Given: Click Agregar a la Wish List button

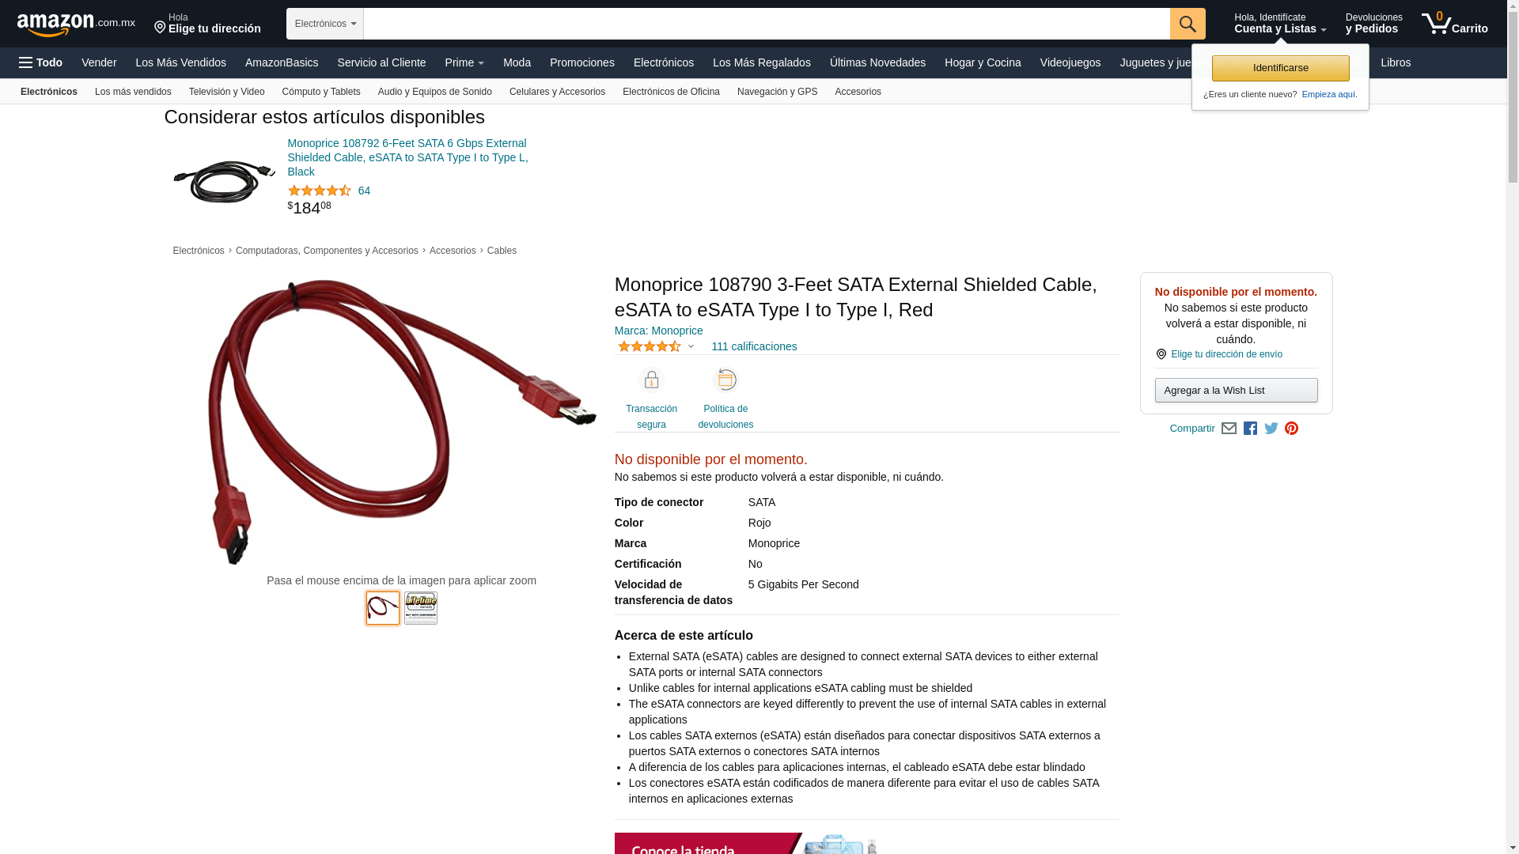Looking at the screenshot, I should pos(1236,390).
